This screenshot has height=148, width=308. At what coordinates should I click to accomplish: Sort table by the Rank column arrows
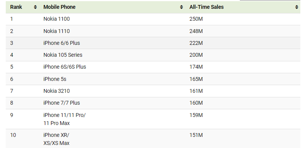pos(35,7)
